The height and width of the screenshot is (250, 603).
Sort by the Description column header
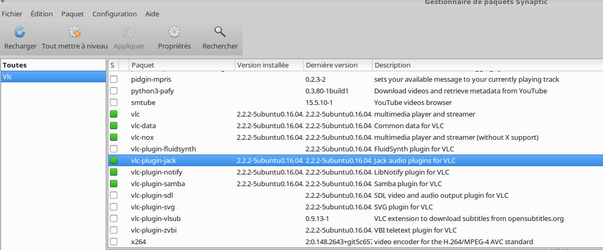[x=487, y=65]
